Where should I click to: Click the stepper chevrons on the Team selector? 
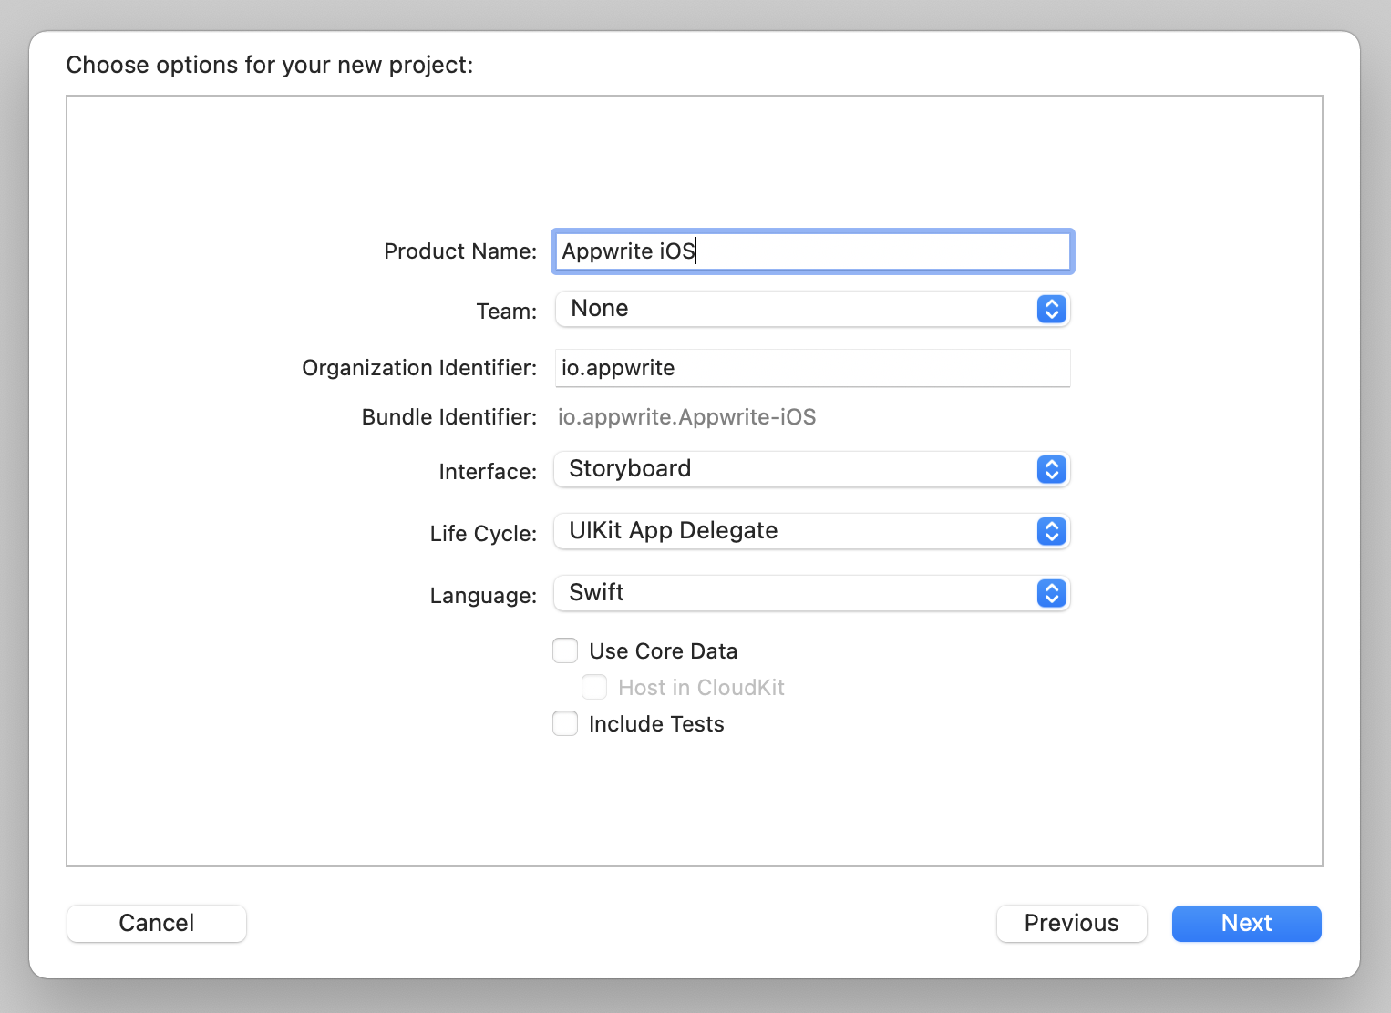[1050, 309]
